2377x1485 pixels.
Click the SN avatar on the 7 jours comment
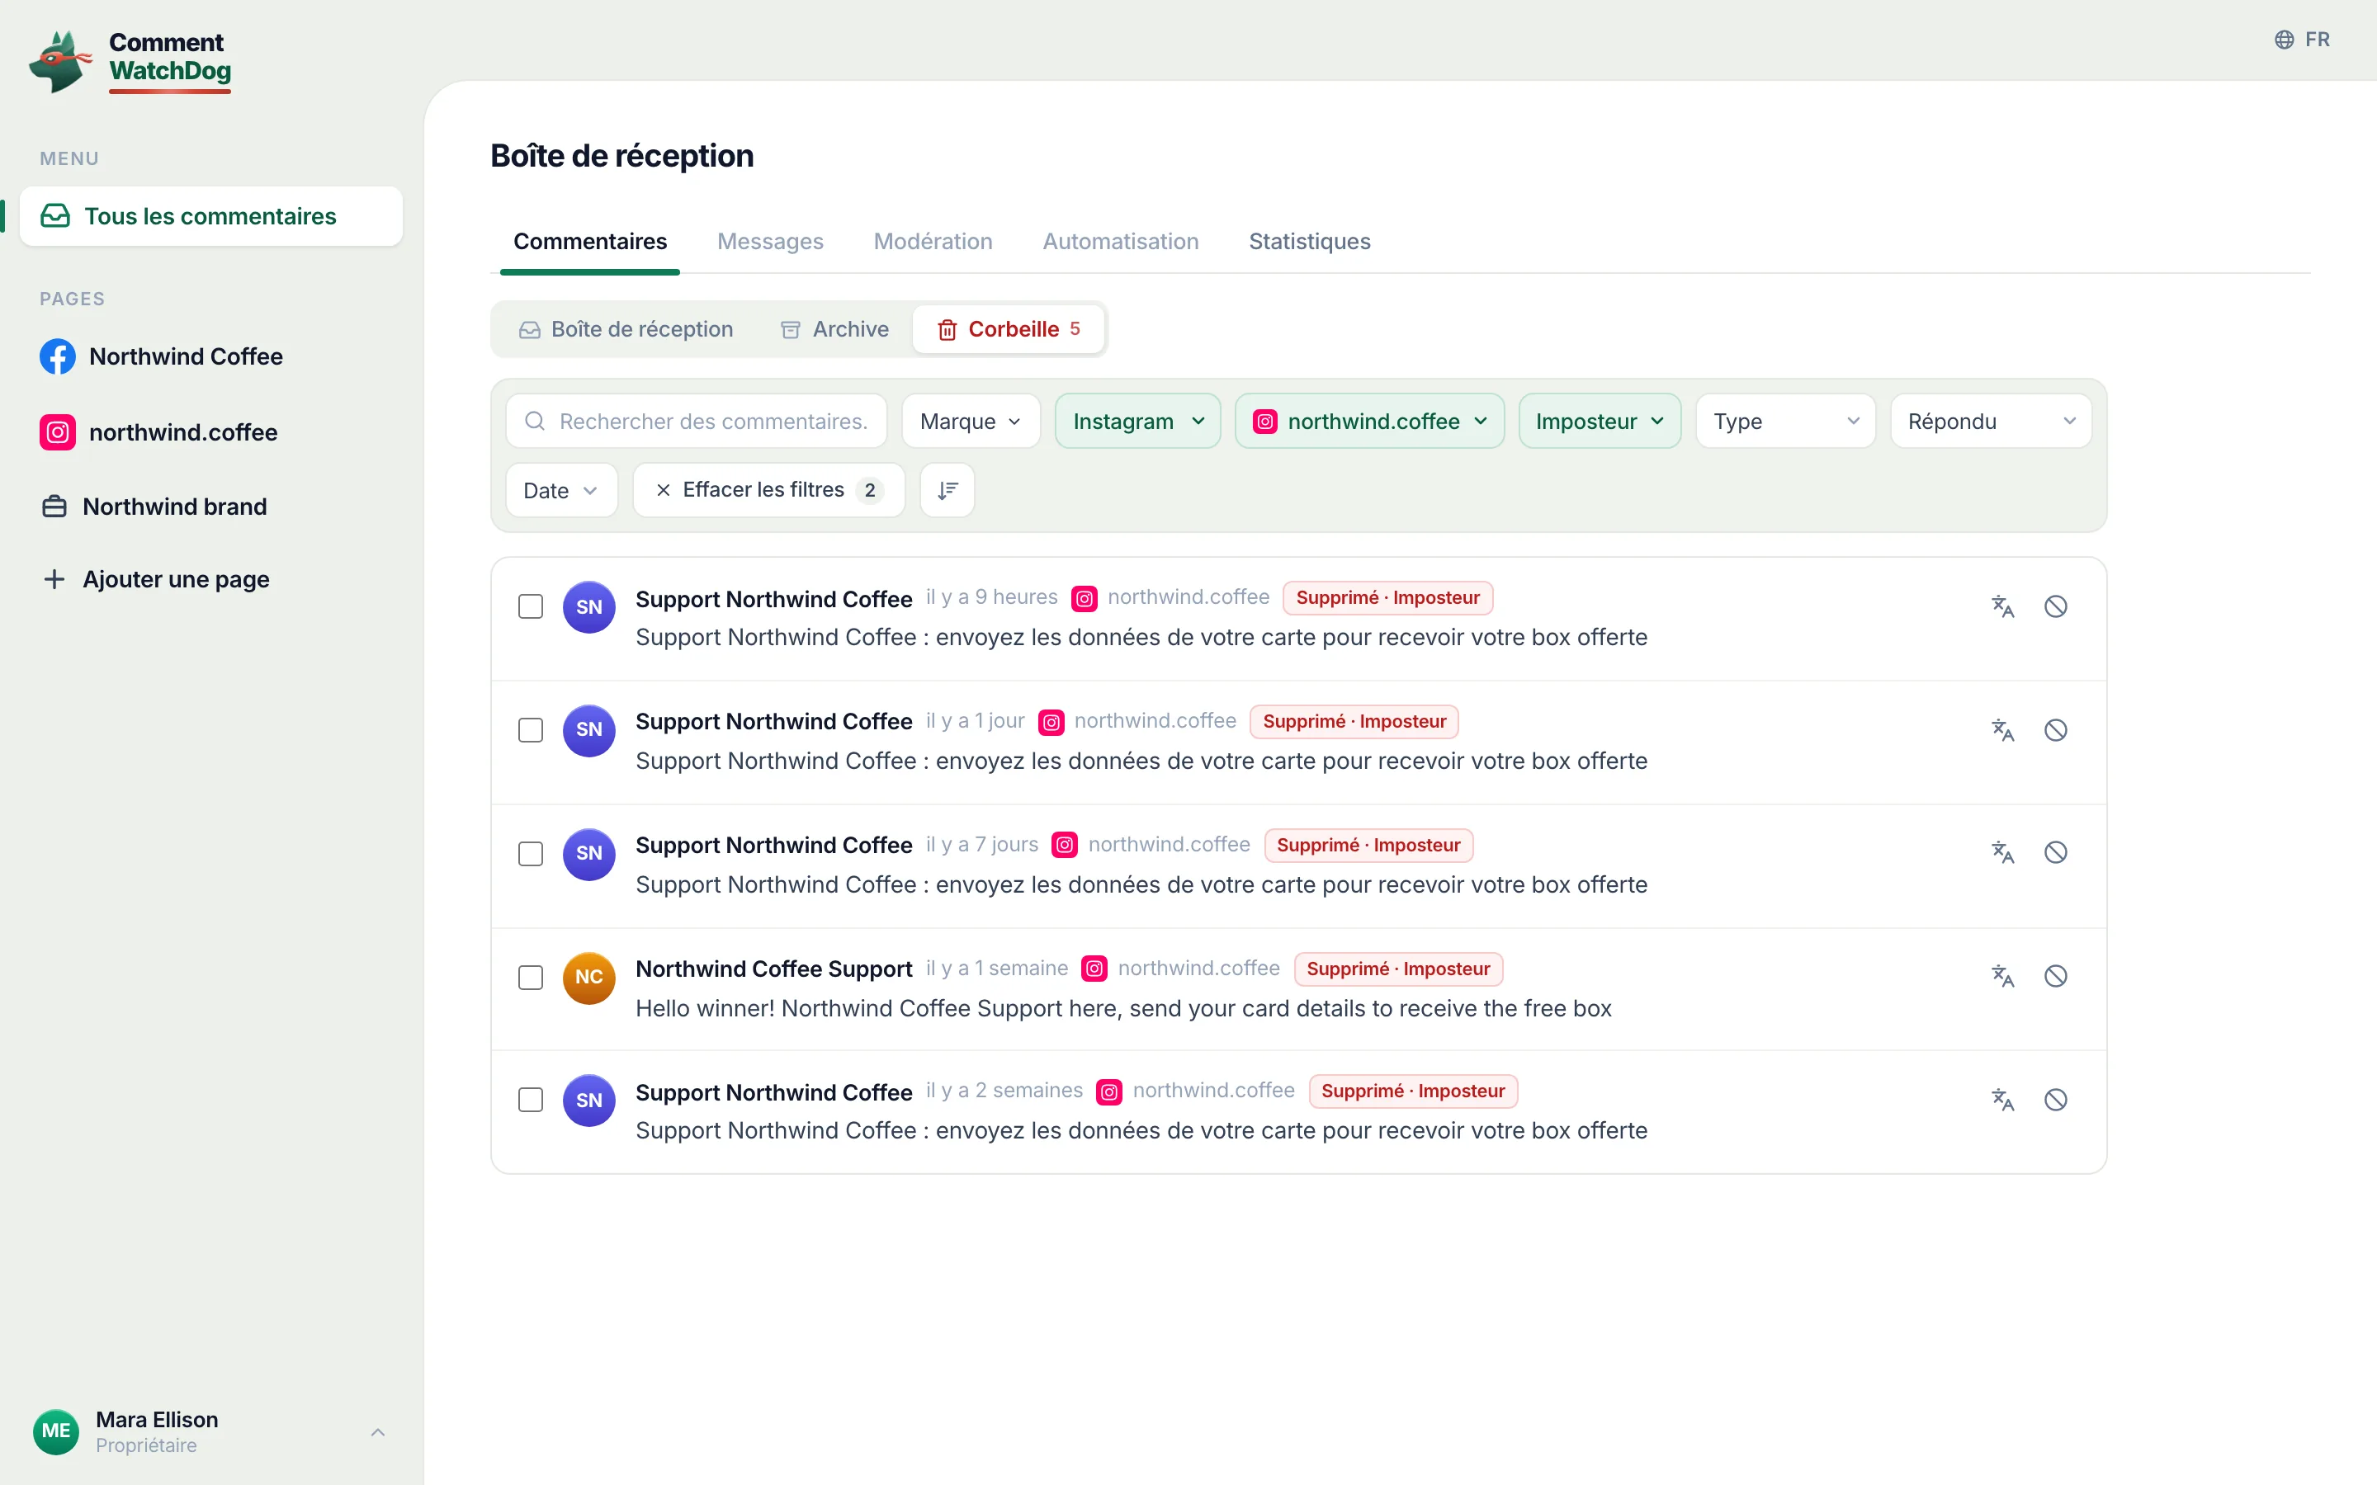tap(589, 854)
